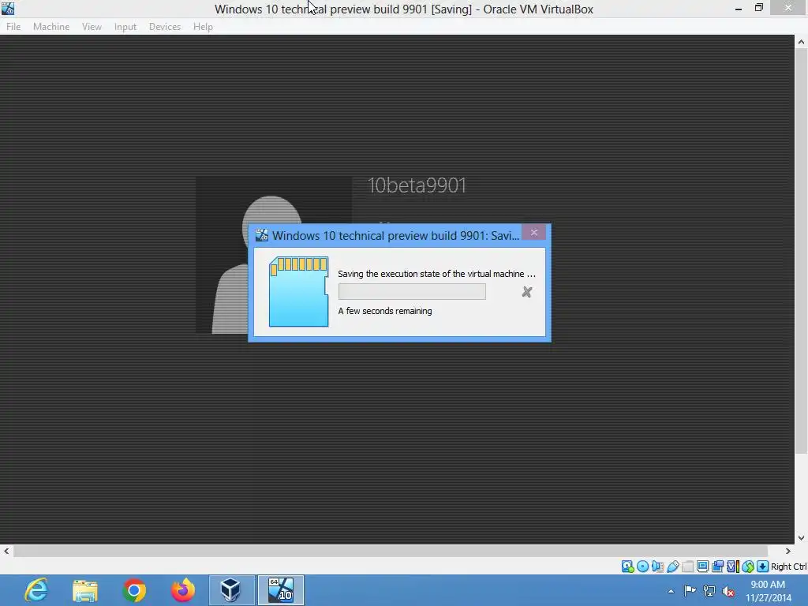Click the Right Ctrl host key label
Viewport: 808px width, 606px height.
click(x=788, y=567)
